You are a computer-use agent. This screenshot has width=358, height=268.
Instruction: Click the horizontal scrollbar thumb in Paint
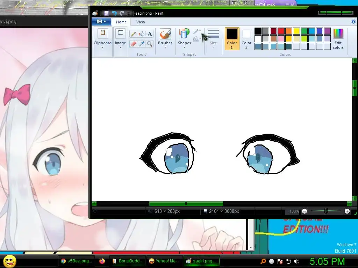(186, 203)
